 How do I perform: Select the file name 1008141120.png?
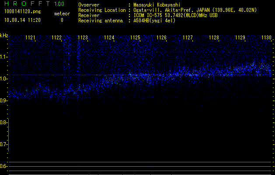pyautogui.click(x=23, y=12)
